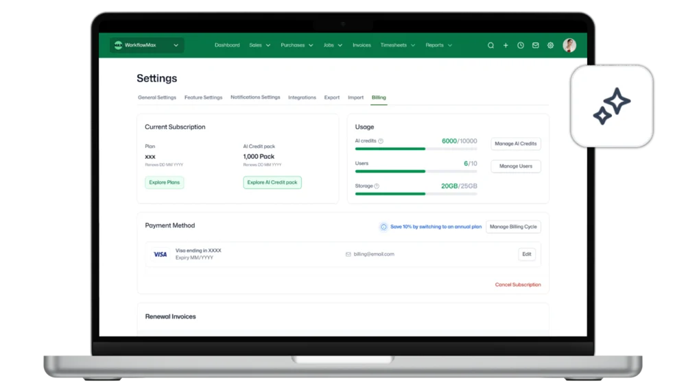Open the settings gear icon
Image resolution: width=686 pixels, height=385 pixels.
pos(550,45)
